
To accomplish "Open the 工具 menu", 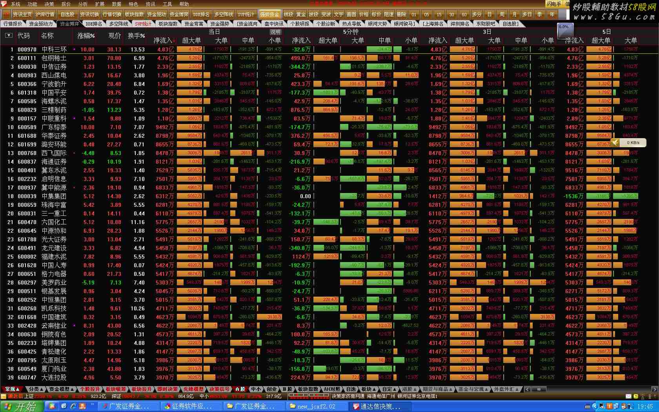I will click(167, 4).
